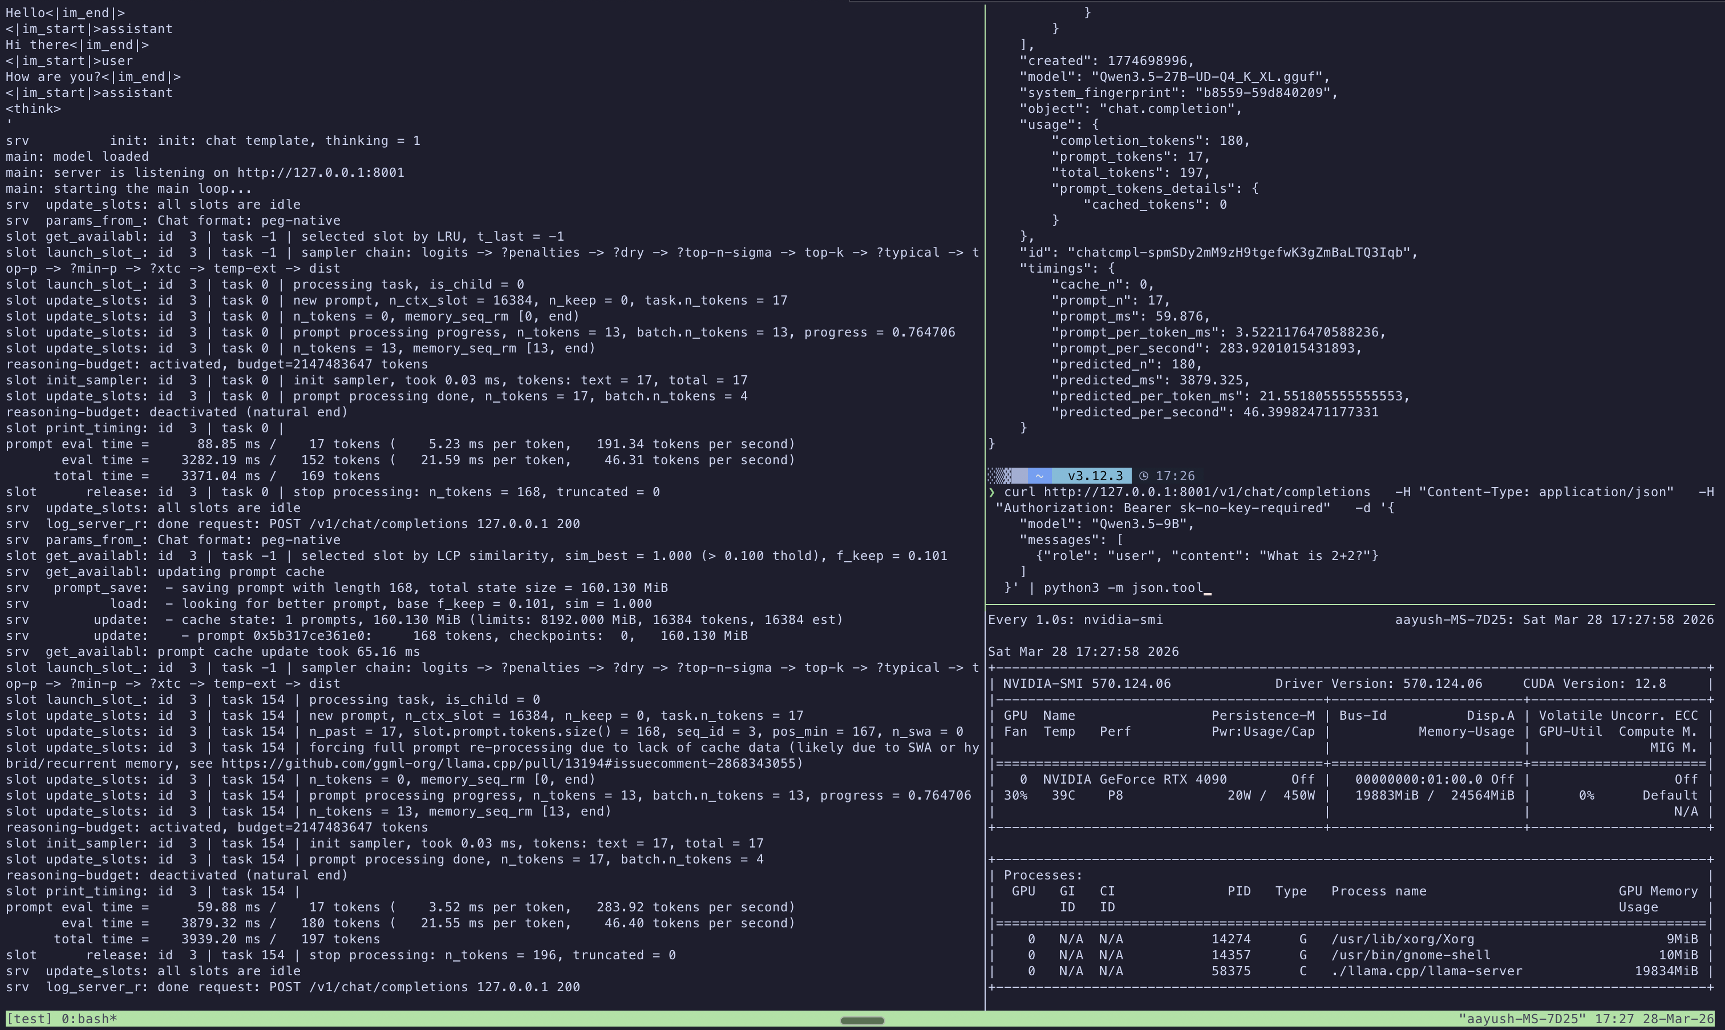This screenshot has height=1030, width=1725.
Task: Click the http://127.0.0.1:8001 server listening URL
Action: point(320,173)
